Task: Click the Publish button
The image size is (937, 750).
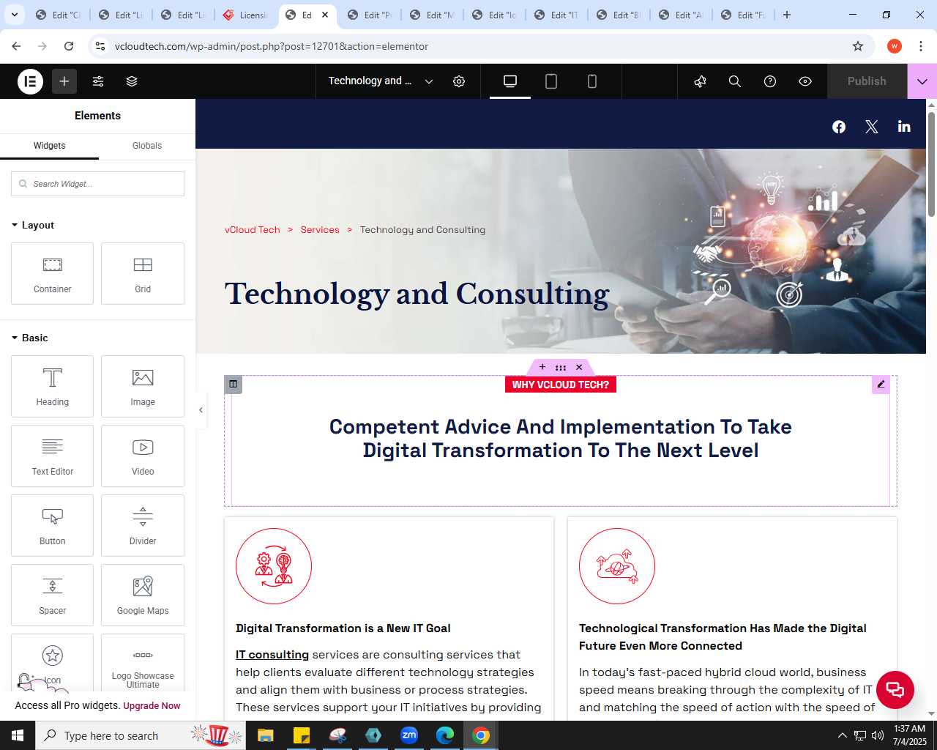Action: coord(867,81)
